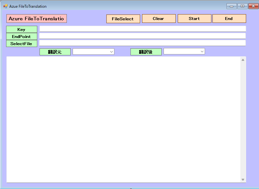259x189 pixels.
Task: Click the green SelectFile label
Action: 22,43
